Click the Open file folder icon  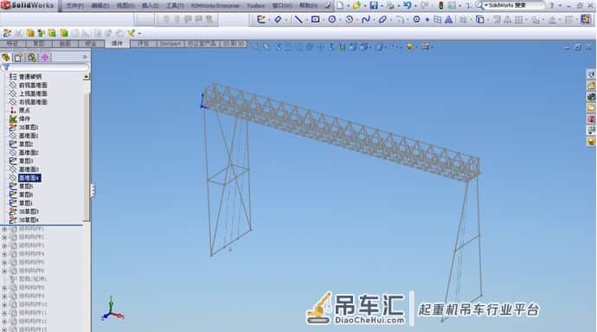click(356, 5)
